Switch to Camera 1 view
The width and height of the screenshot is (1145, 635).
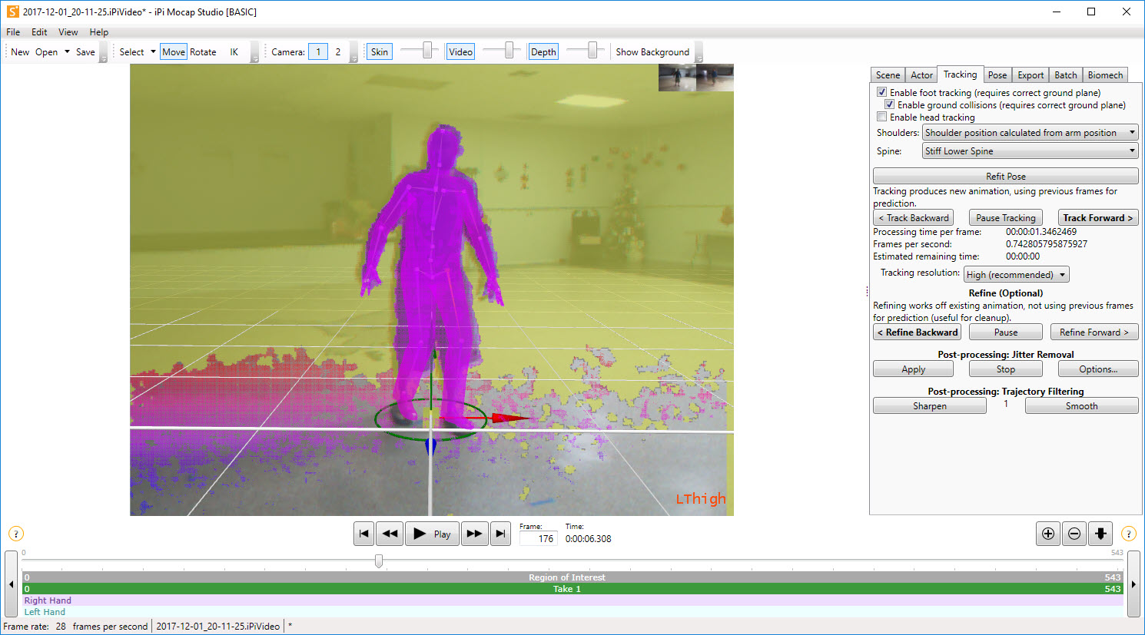tap(318, 51)
